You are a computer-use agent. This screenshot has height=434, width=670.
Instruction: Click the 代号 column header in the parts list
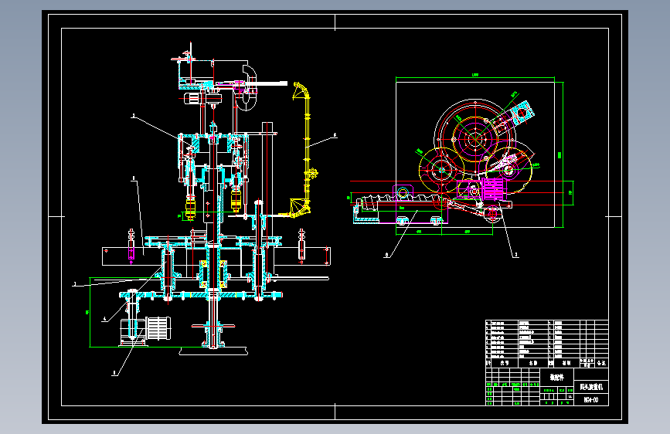(504, 363)
